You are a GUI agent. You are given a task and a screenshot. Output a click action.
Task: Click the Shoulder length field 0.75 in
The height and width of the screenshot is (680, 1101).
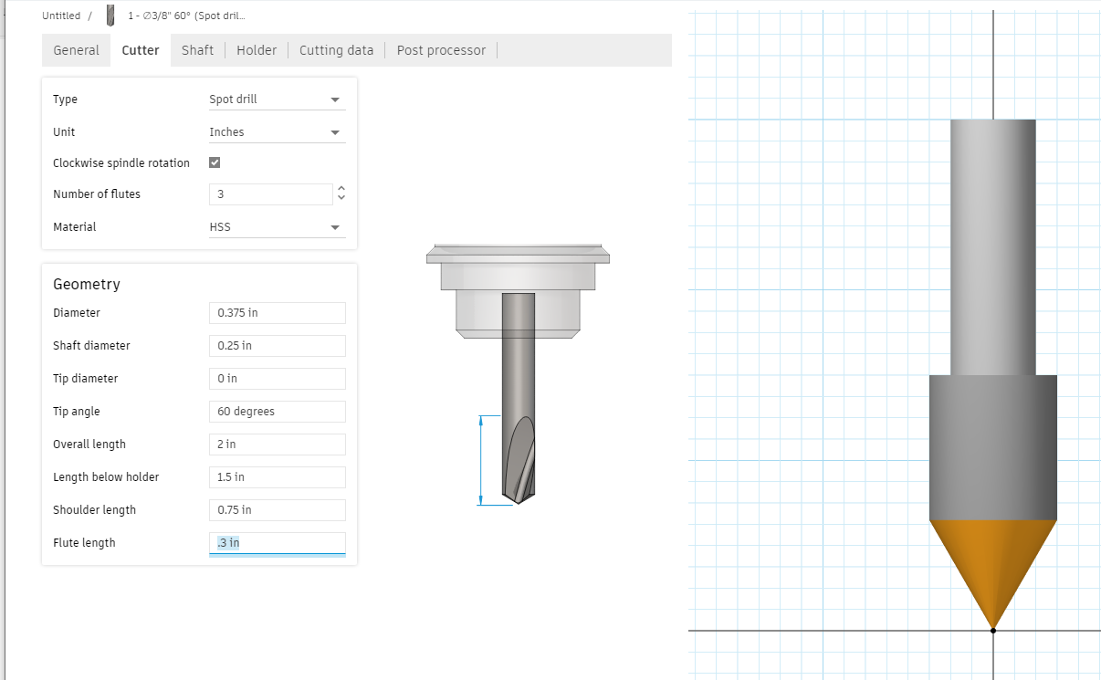click(x=278, y=510)
